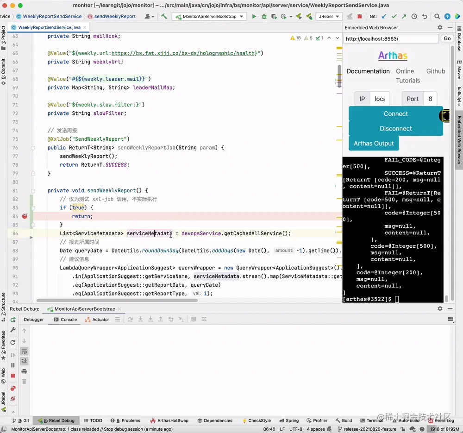The height and width of the screenshot is (433, 463).
Task: Open user account dropdown in toolbar
Action: point(150,17)
